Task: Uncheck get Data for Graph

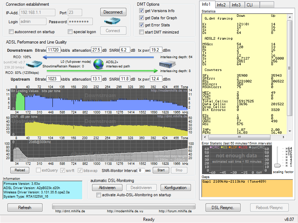Action: point(141,18)
